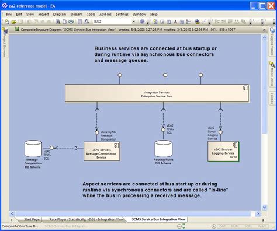The height and width of the screenshot is (231, 277).
Task: Click the two-pane page toolbar icon
Action: click(80, 22)
